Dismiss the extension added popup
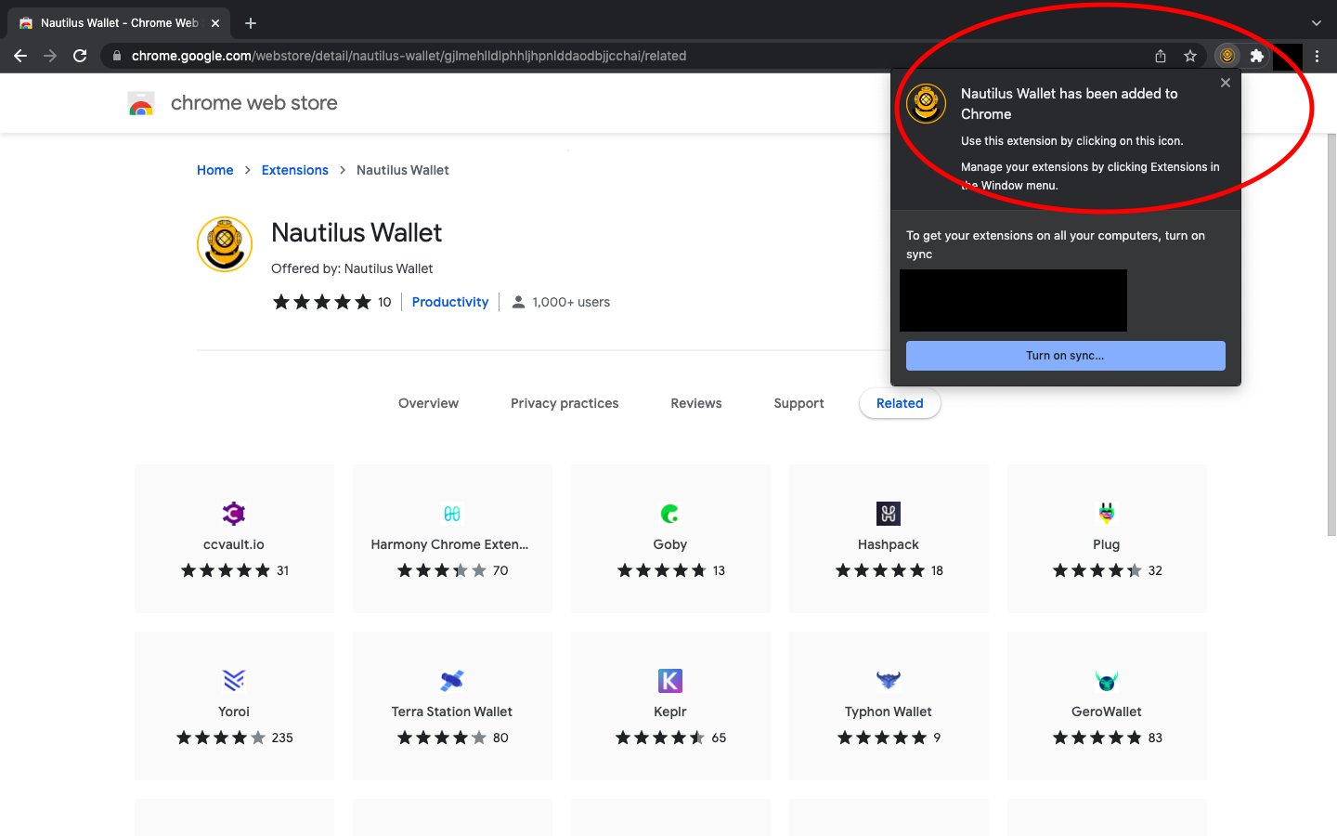This screenshot has height=836, width=1337. pyautogui.click(x=1226, y=83)
